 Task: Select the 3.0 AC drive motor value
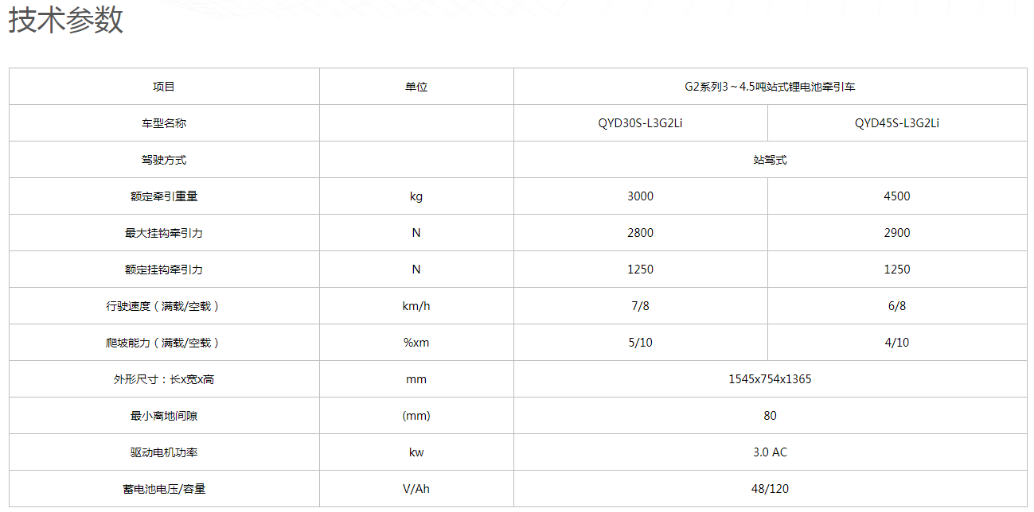(770, 452)
